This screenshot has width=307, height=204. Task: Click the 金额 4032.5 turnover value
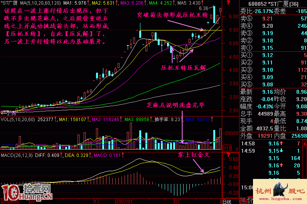[x=265, y=129]
